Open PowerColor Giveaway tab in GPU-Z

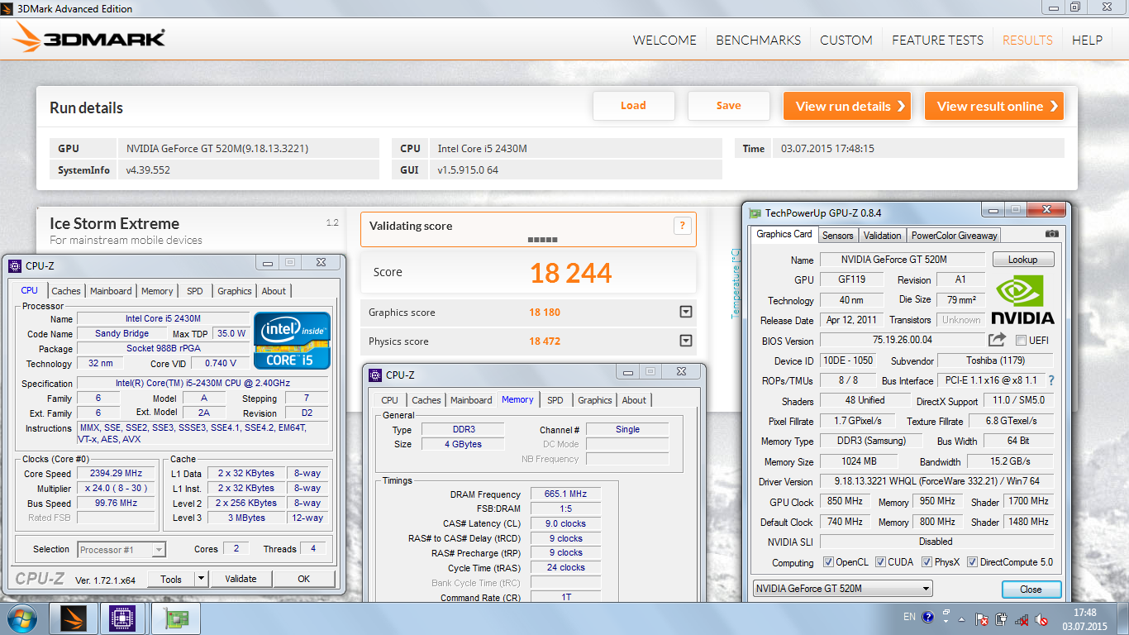pyautogui.click(x=954, y=236)
